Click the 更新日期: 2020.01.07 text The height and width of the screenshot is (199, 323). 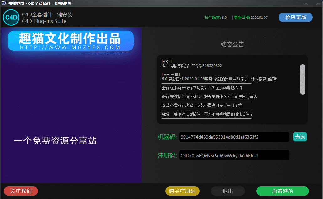tap(251, 18)
